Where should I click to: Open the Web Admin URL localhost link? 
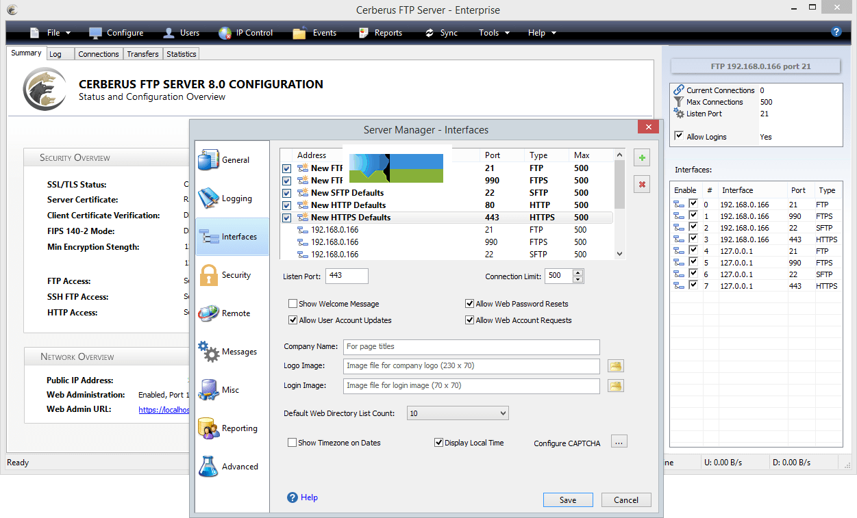click(x=164, y=410)
